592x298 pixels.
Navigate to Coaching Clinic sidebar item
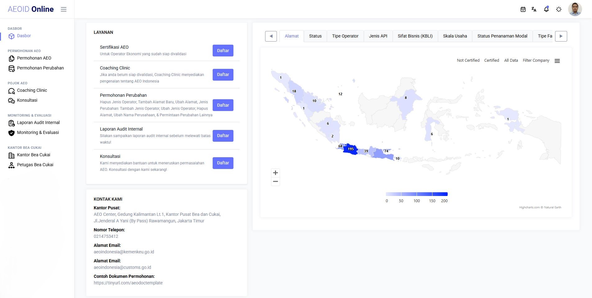tap(32, 90)
